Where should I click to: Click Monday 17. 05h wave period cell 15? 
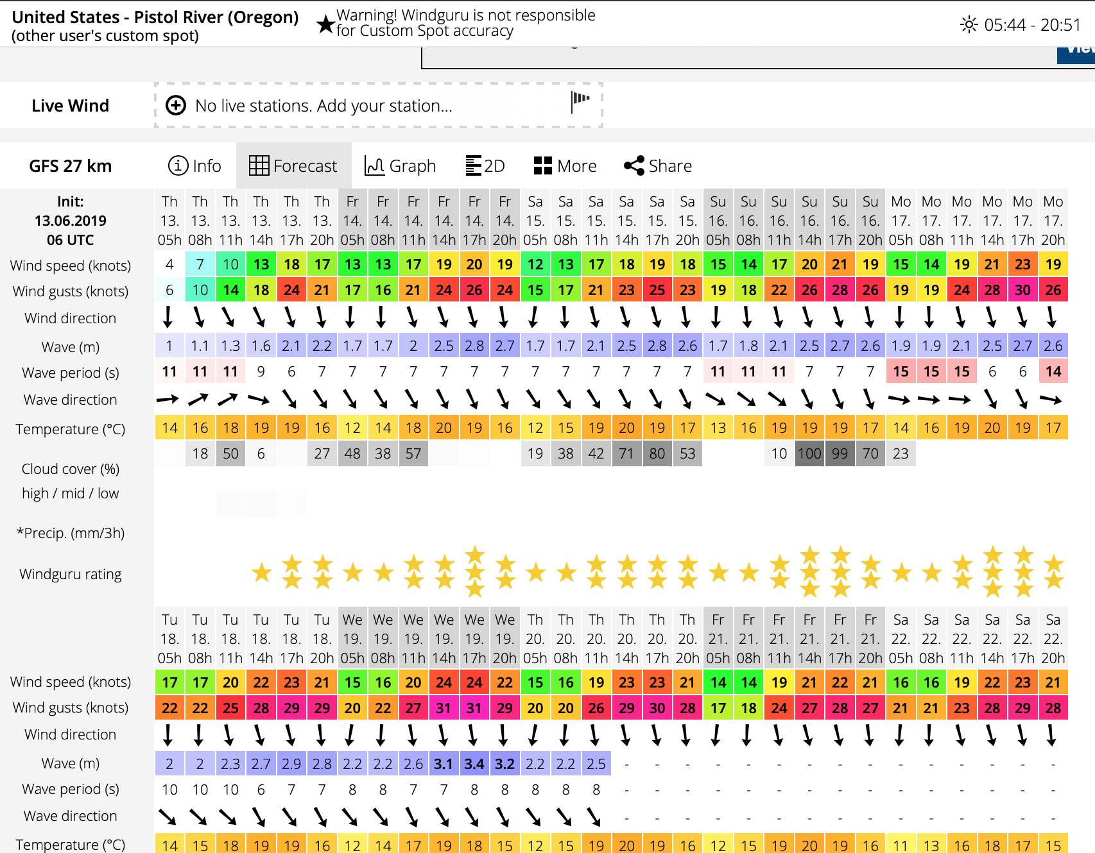tap(901, 371)
